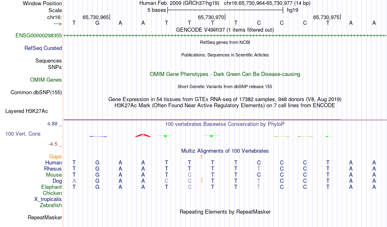The height and width of the screenshot is (227, 387).
Task: Click the faded C in the Mouse row
Action: coord(189,175)
